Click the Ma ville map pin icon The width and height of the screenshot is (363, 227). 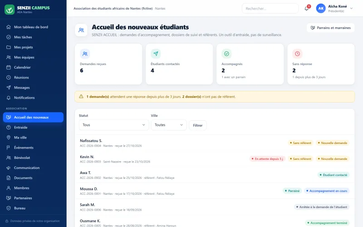point(9,138)
